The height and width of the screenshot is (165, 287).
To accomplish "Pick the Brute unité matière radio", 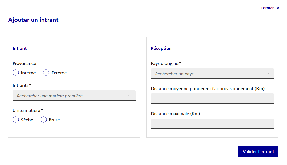I will tap(44, 120).
